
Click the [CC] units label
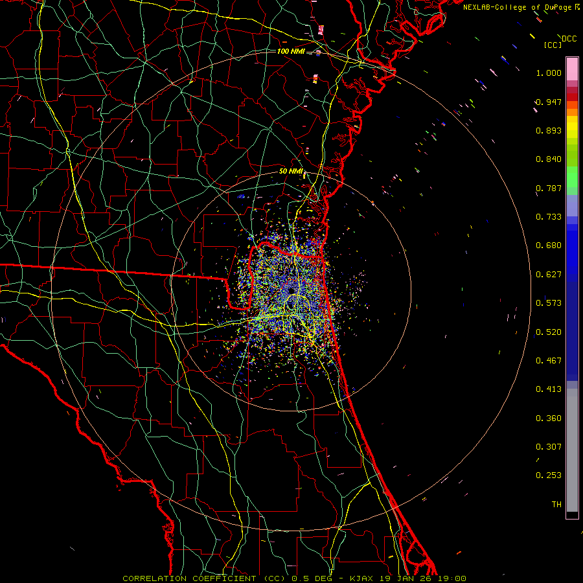[x=553, y=45]
